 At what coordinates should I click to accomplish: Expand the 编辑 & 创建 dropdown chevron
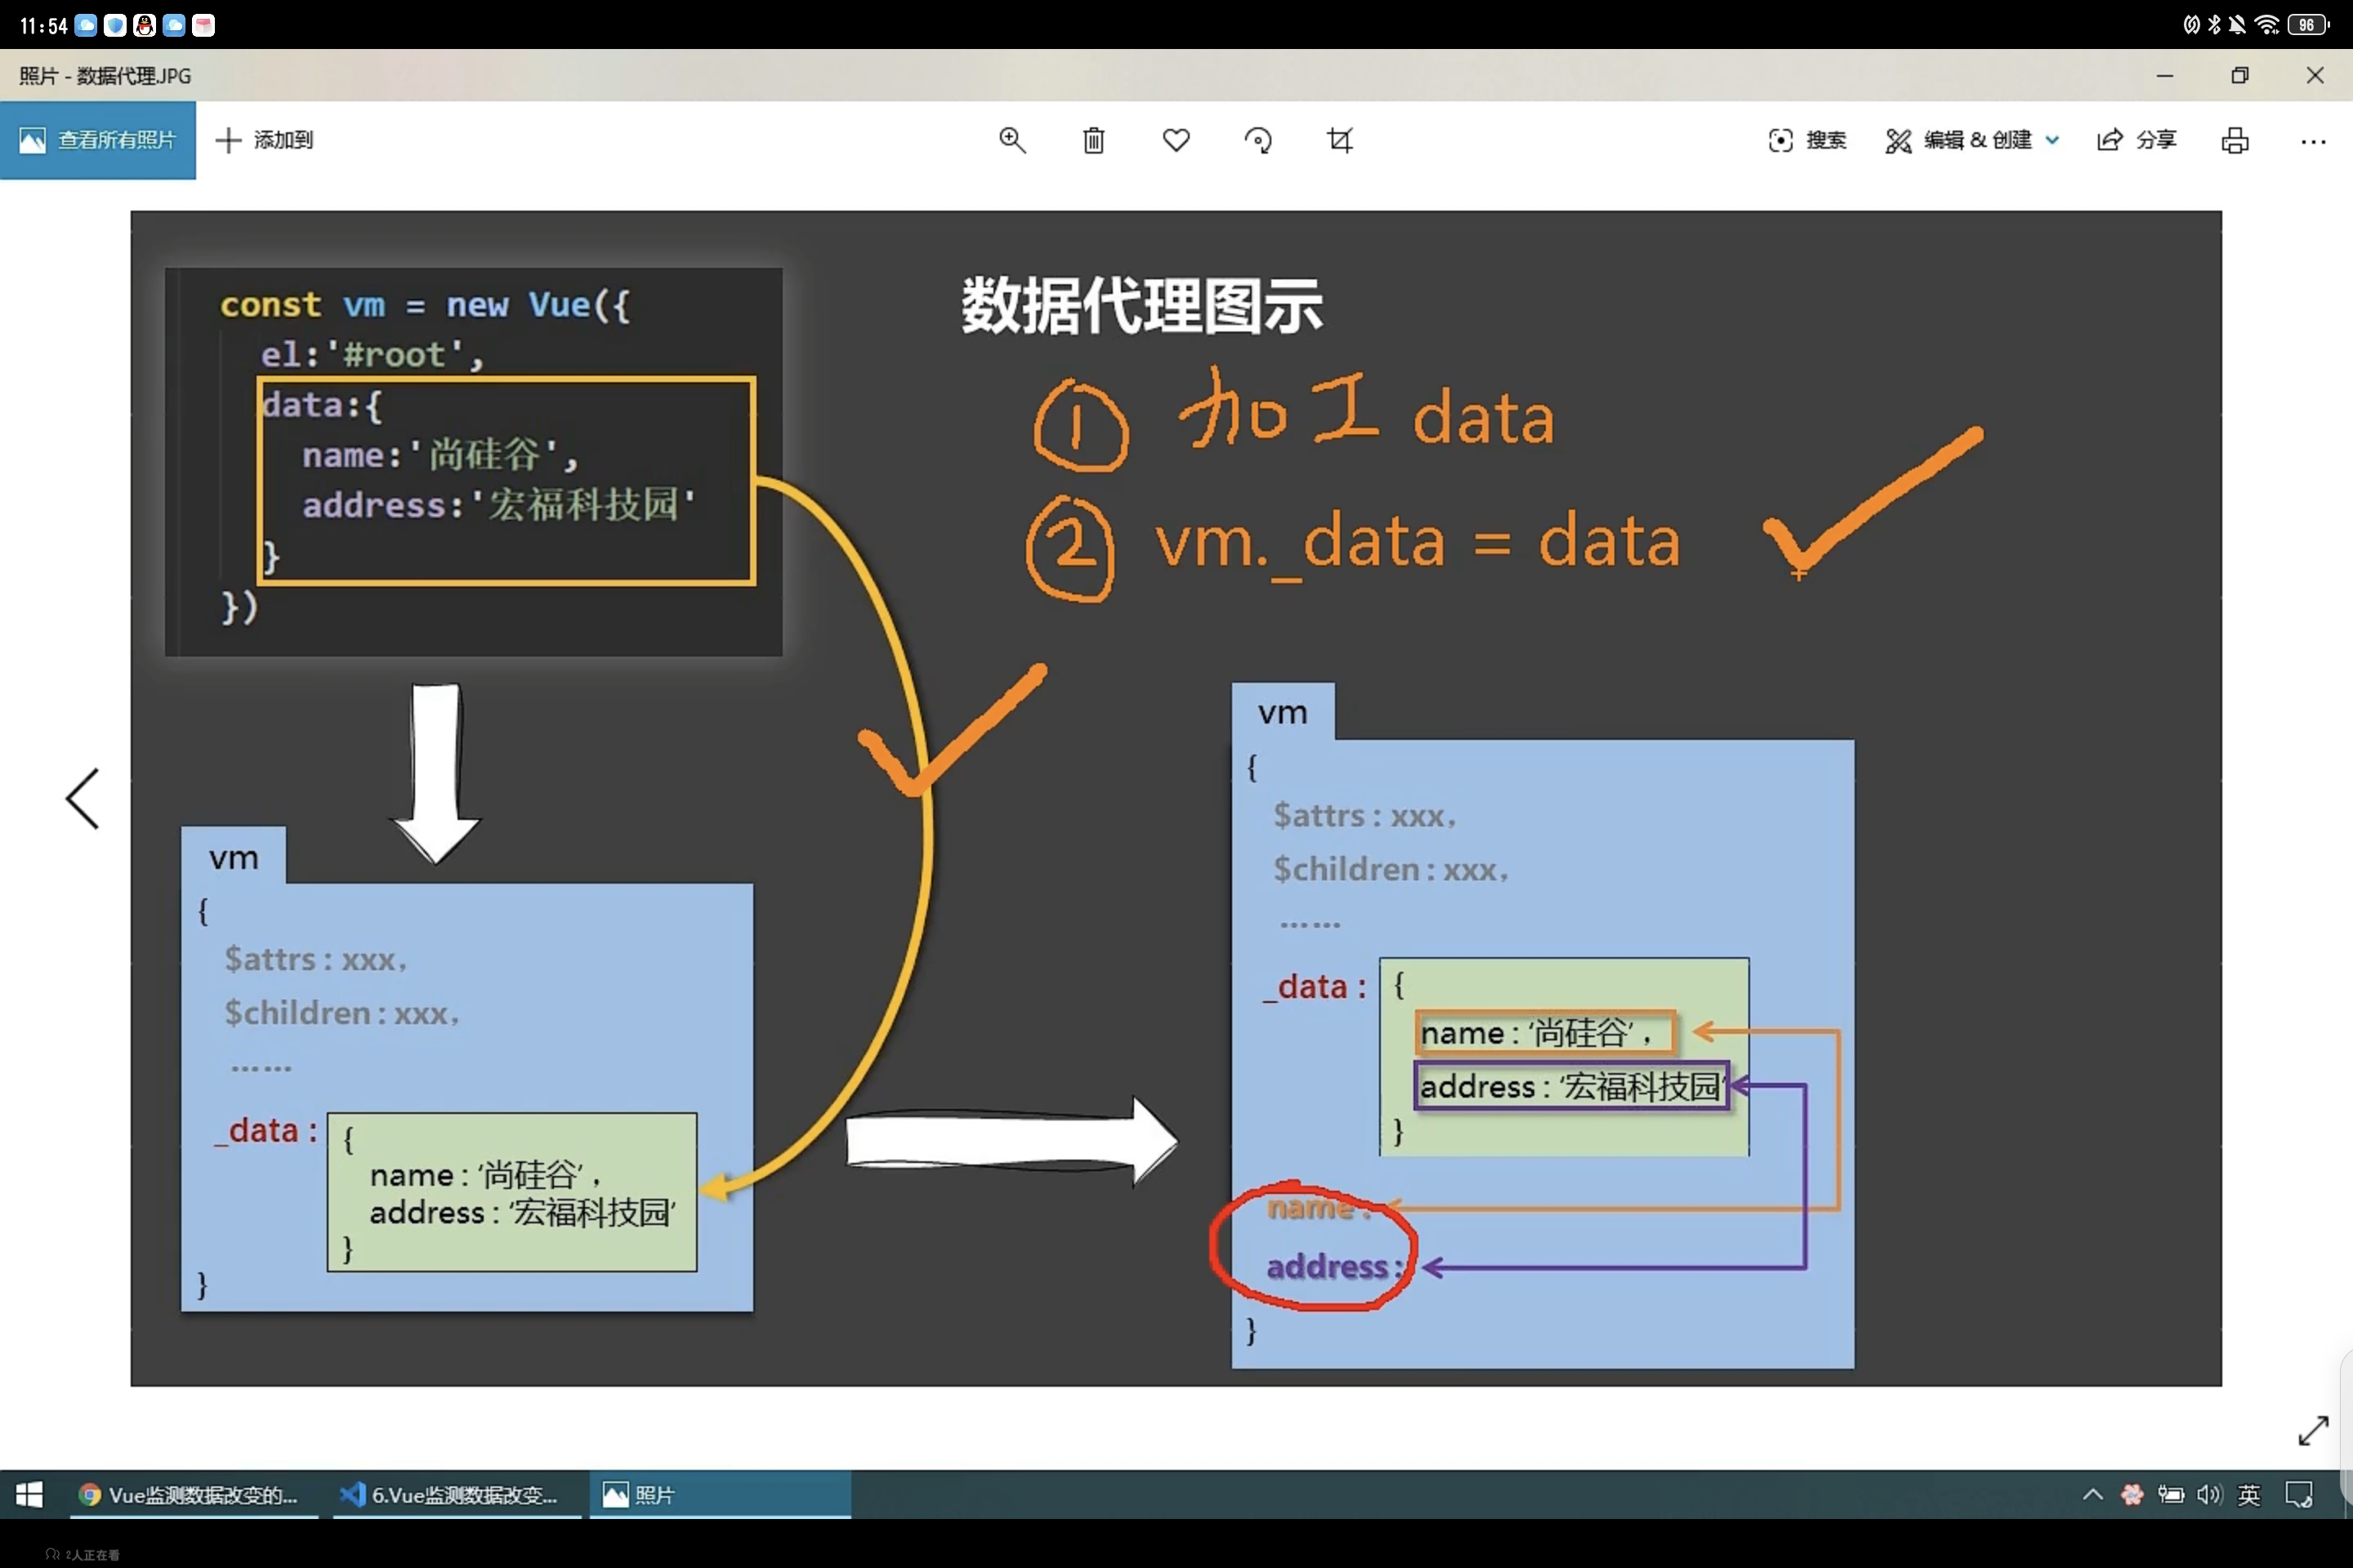pyautogui.click(x=2053, y=140)
